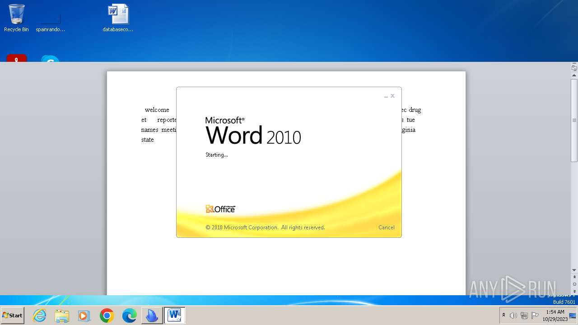Open the Select Browse Object circle button
This screenshot has width=578, height=325.
click(x=574, y=284)
